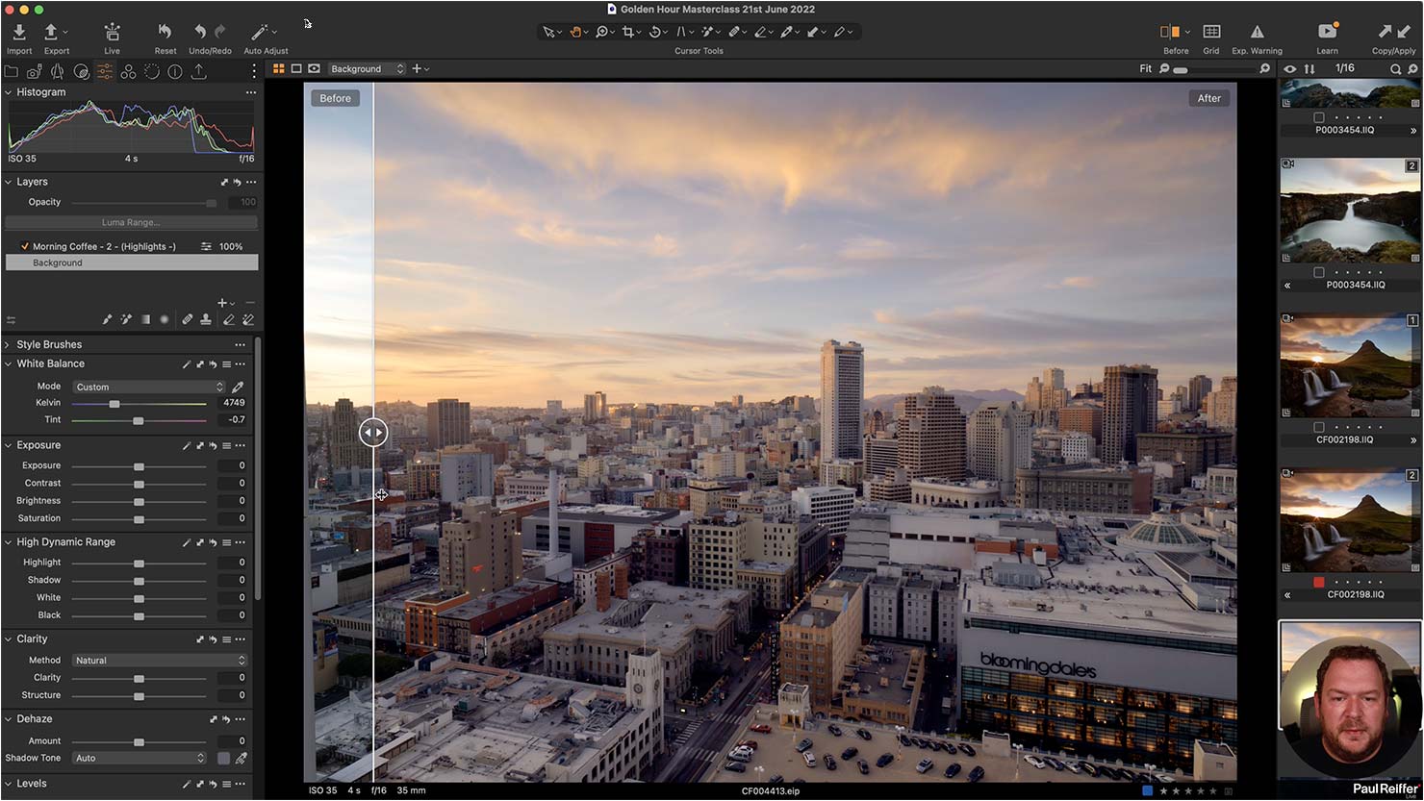Collapse the Layers panel
The width and height of the screenshot is (1424, 801).
pyautogui.click(x=9, y=182)
